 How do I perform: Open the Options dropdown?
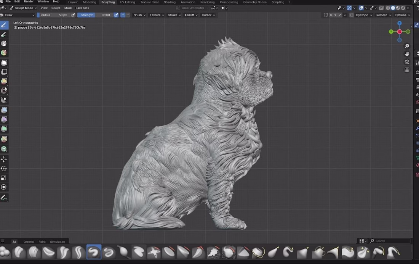coord(403,15)
